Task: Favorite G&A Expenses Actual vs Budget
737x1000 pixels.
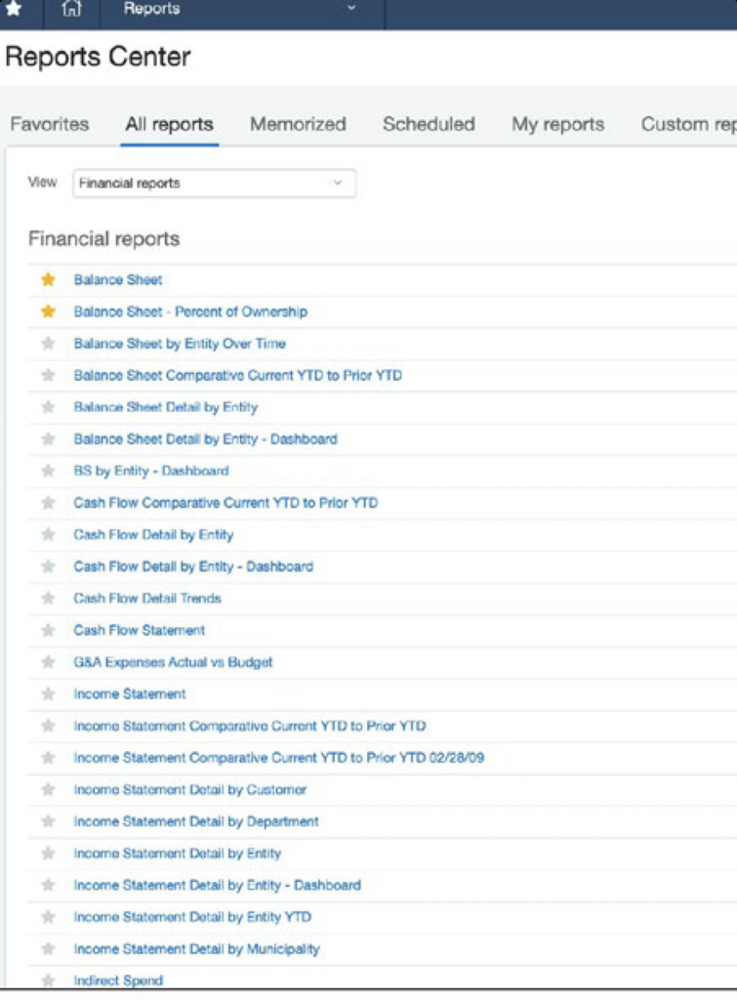Action: pos(48,662)
